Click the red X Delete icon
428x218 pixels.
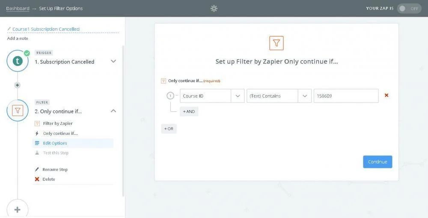pyautogui.click(x=37, y=179)
